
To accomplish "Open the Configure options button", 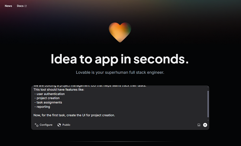I will 43,125.
